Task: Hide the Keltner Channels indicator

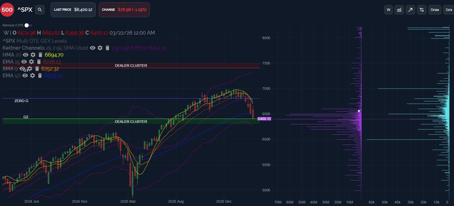Action: (93, 48)
